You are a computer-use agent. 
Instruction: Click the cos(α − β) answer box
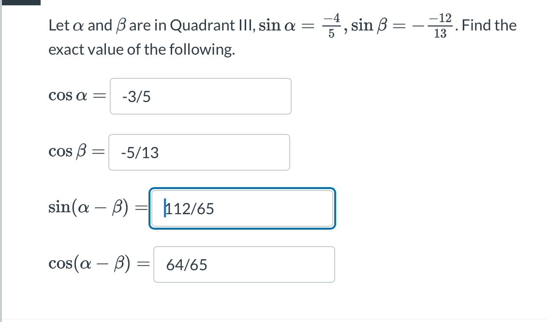[244, 264]
